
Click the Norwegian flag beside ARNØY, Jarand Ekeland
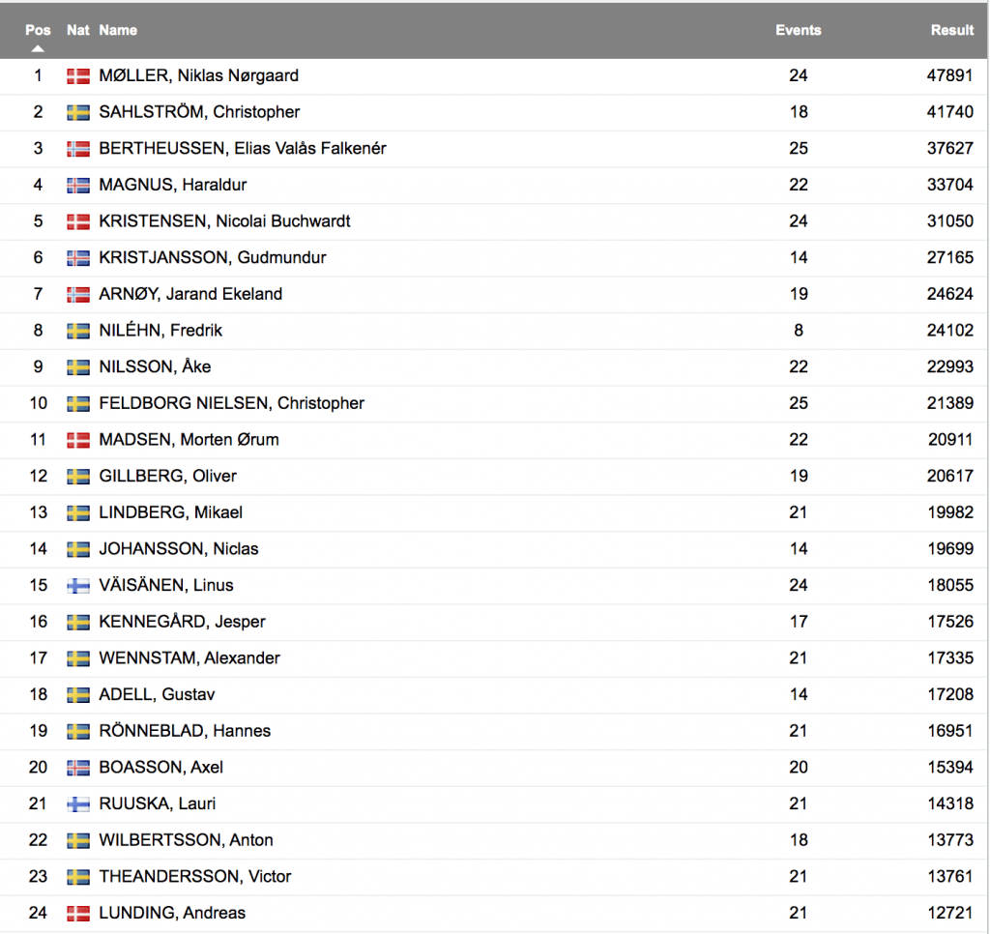(78, 295)
